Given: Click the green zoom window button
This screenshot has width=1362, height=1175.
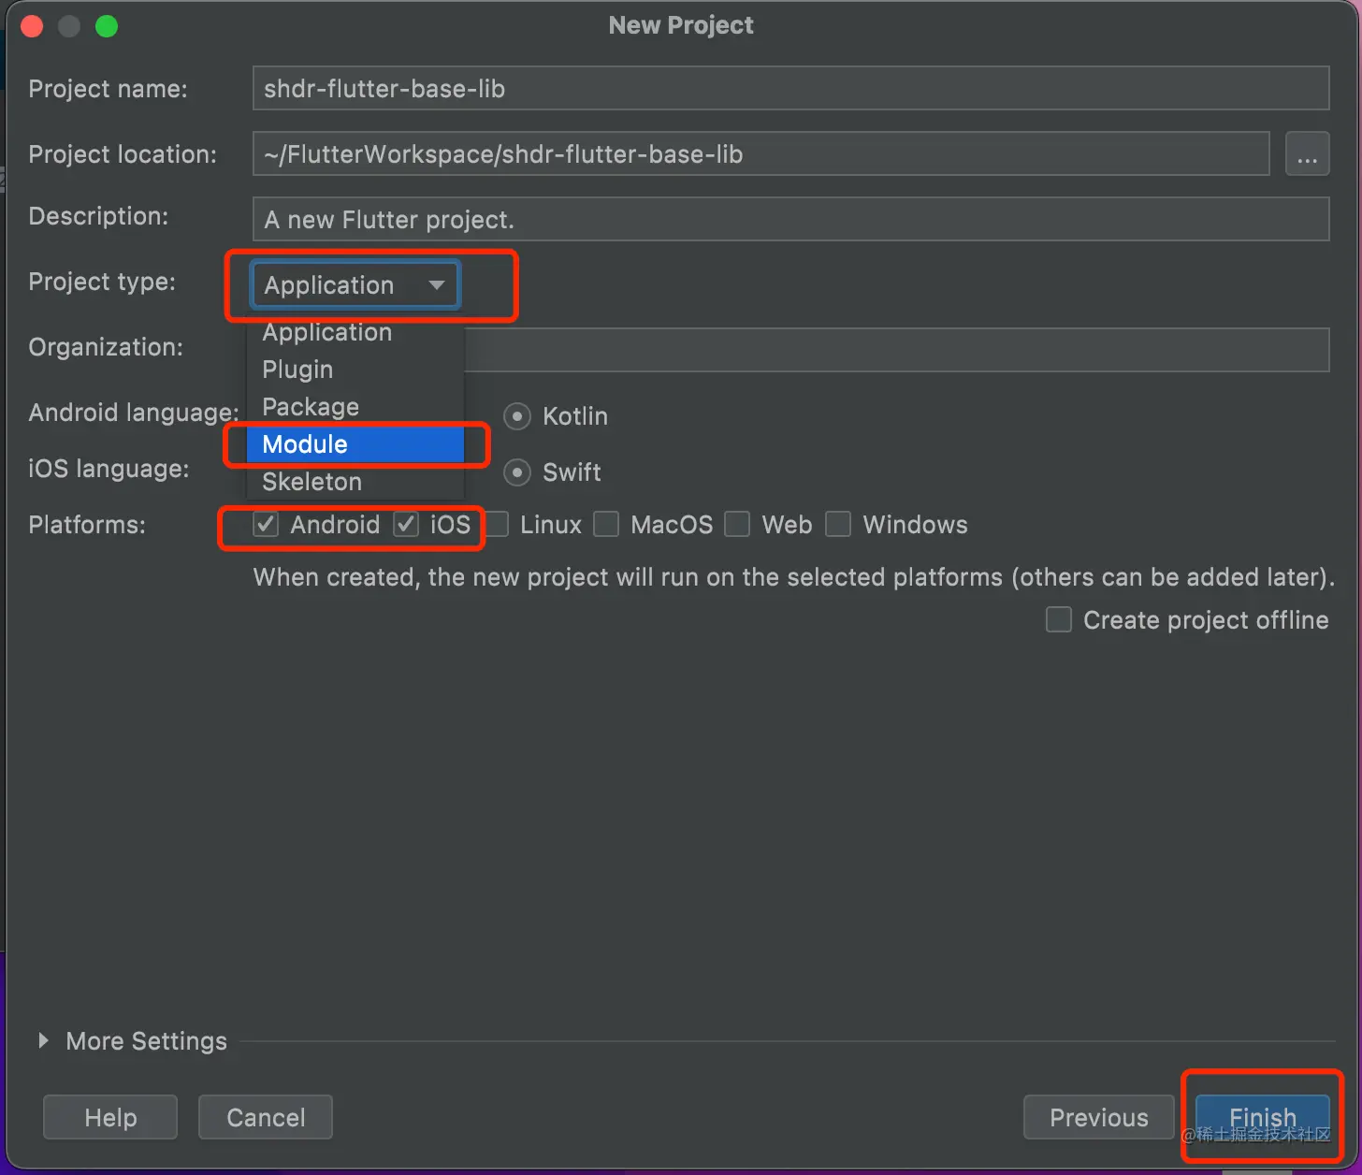Looking at the screenshot, I should point(107,26).
